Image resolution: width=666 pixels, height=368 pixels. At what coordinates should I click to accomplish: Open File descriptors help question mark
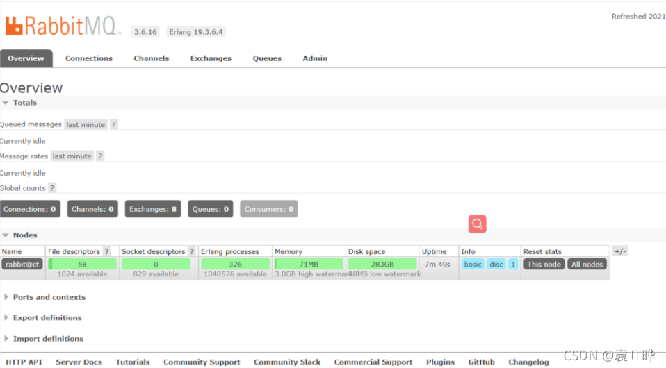pos(107,251)
